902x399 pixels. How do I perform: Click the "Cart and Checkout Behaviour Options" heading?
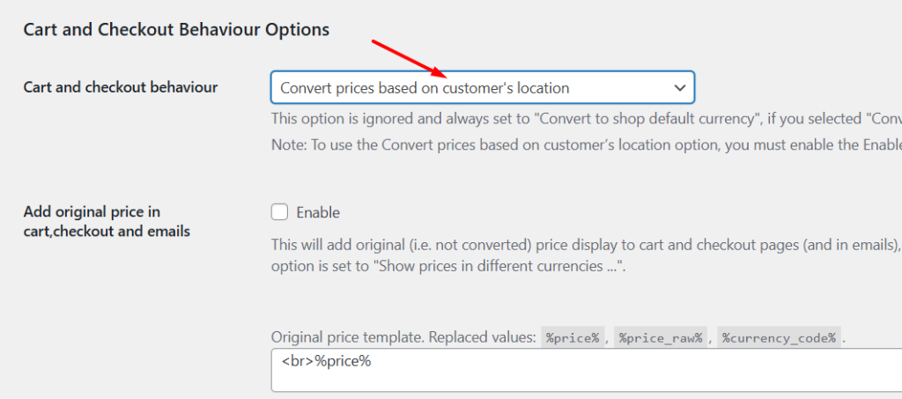tap(176, 30)
